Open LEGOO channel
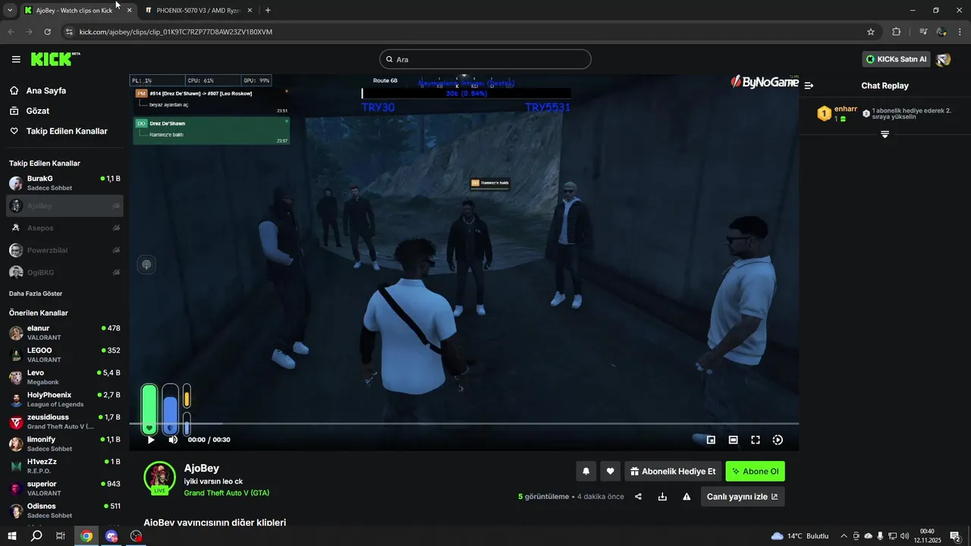This screenshot has width=971, height=546. [64, 355]
